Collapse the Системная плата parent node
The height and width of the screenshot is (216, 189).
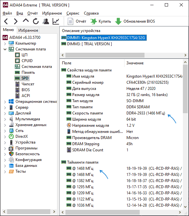5,49
